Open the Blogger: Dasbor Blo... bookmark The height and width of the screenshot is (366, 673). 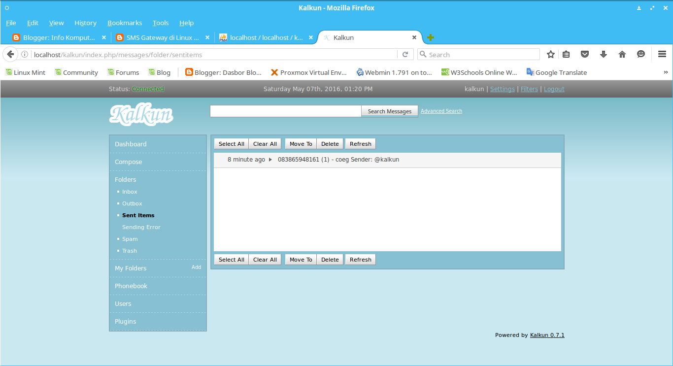(x=223, y=72)
